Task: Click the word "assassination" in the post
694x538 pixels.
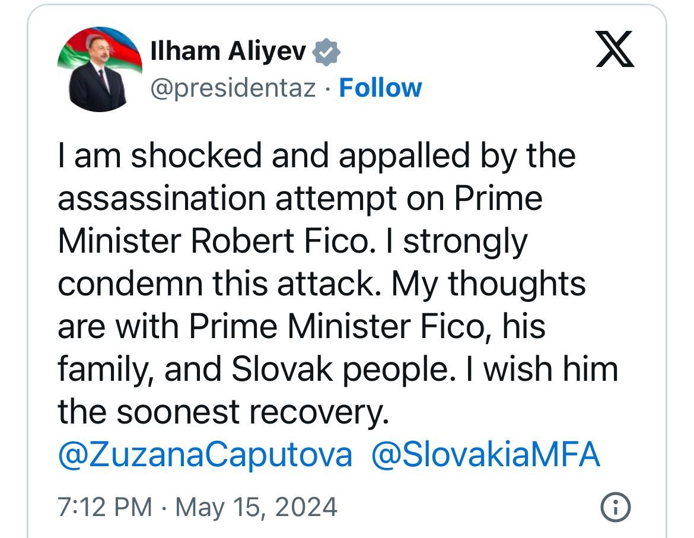Action: (x=161, y=198)
